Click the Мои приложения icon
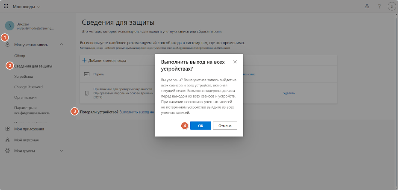 tap(8, 129)
